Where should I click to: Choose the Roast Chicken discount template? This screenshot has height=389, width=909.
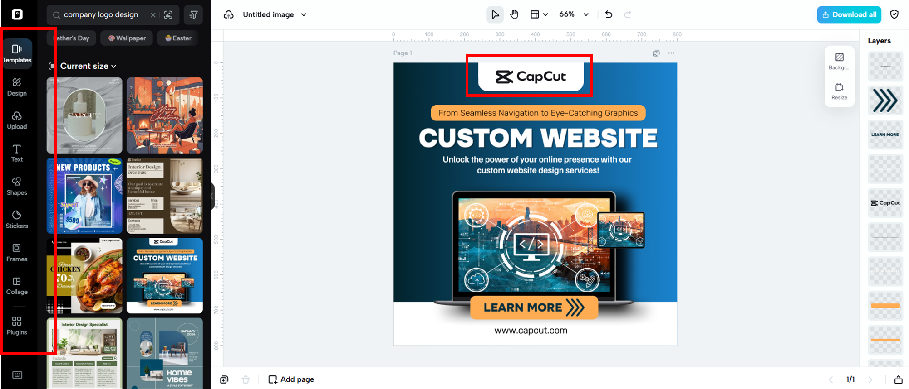(84, 276)
